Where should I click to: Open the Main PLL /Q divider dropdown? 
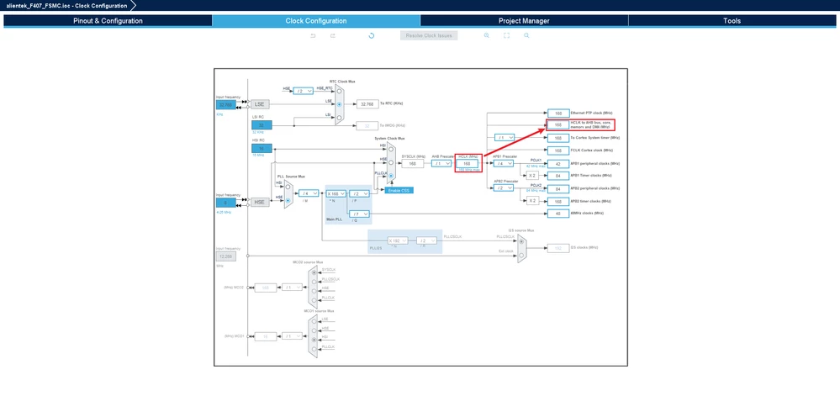tap(360, 214)
